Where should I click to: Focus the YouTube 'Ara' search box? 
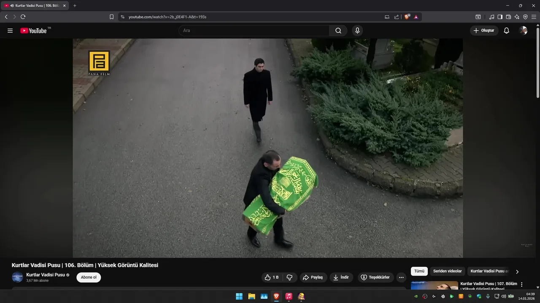point(254,31)
